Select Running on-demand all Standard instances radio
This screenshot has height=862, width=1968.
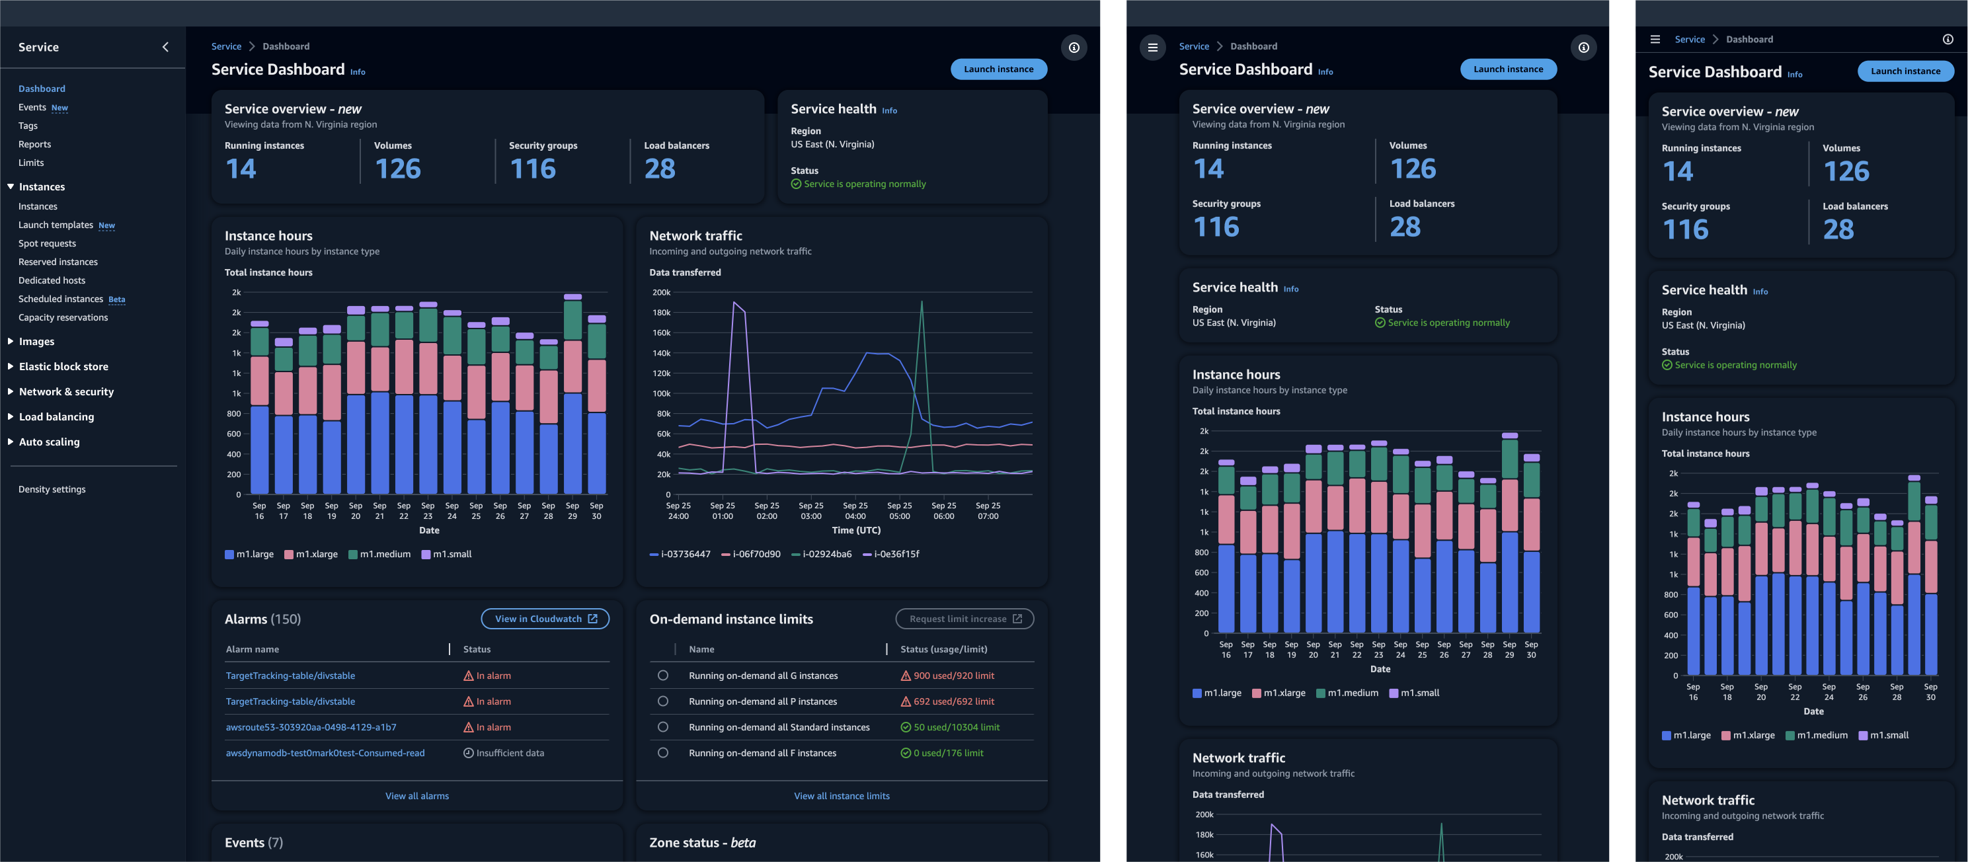point(662,728)
